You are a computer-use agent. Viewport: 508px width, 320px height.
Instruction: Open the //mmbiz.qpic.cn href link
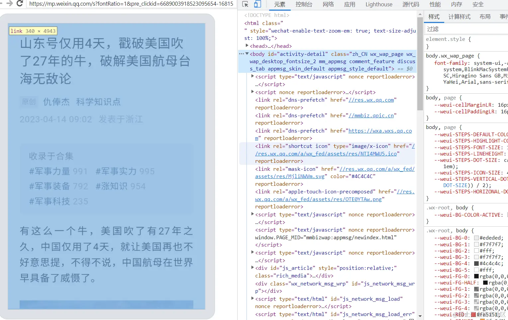(x=371, y=116)
